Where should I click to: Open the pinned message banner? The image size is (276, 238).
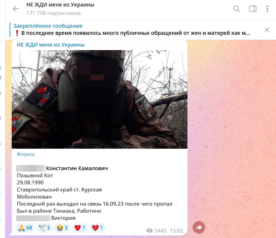click(132, 30)
